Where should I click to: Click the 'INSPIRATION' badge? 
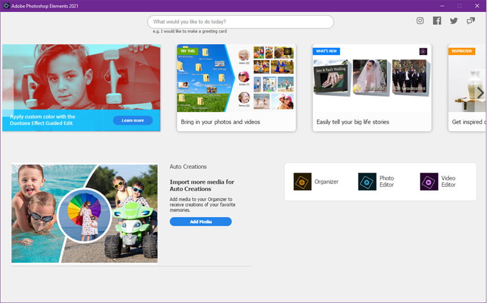[x=462, y=51]
